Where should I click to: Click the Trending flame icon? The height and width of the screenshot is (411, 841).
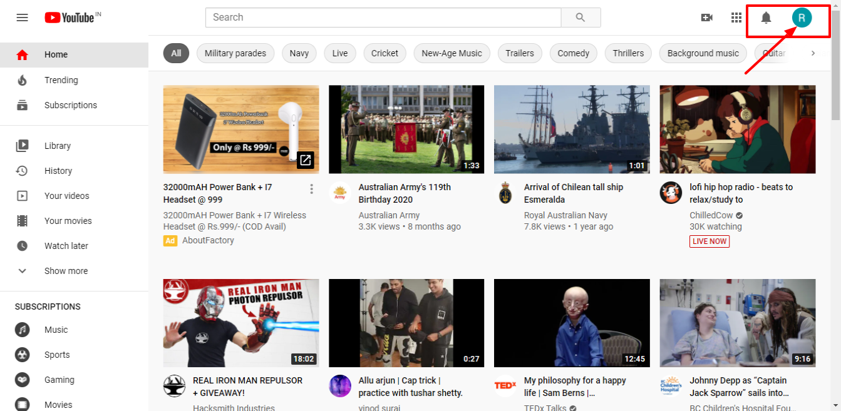[x=23, y=80]
